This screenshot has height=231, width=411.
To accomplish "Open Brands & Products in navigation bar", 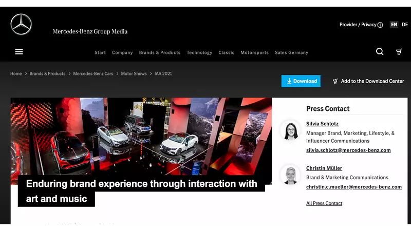I will coord(160,53).
